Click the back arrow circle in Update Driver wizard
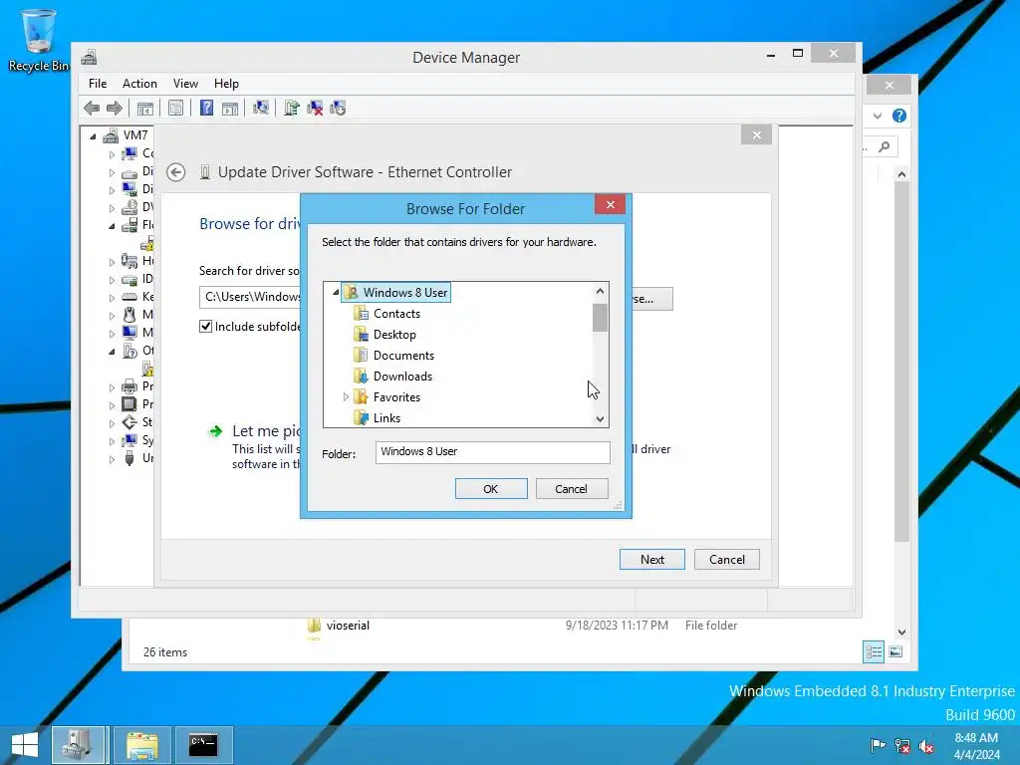The image size is (1020, 765). 175,172
